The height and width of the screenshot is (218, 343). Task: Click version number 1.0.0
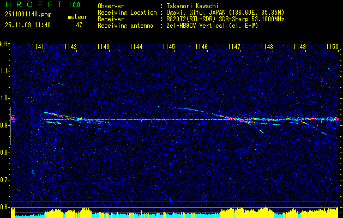[x=74, y=5]
